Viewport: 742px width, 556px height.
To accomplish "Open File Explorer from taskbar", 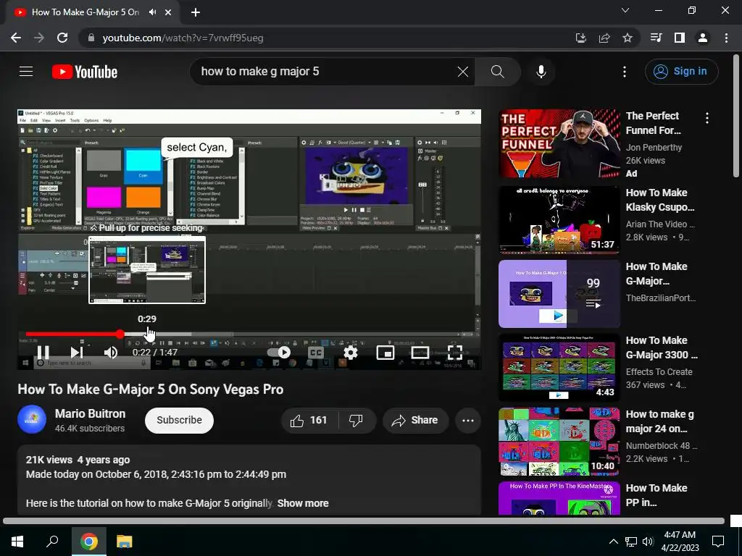I will point(125,542).
